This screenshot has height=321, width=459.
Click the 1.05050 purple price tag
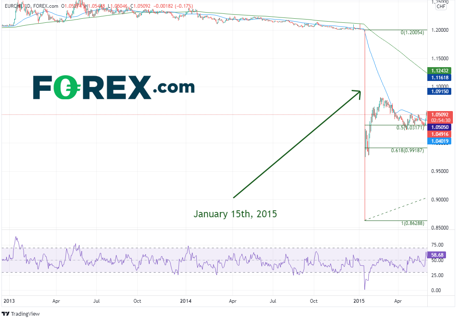(439, 127)
